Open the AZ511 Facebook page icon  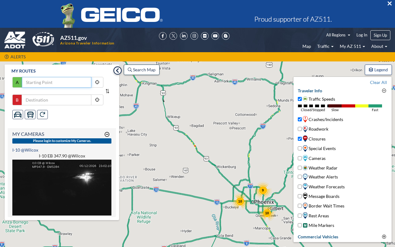(163, 36)
